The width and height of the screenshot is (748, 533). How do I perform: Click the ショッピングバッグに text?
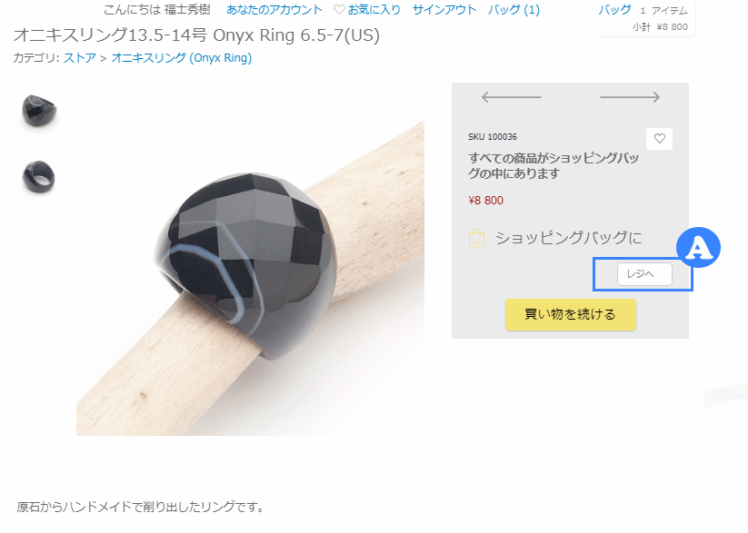pyautogui.click(x=568, y=238)
